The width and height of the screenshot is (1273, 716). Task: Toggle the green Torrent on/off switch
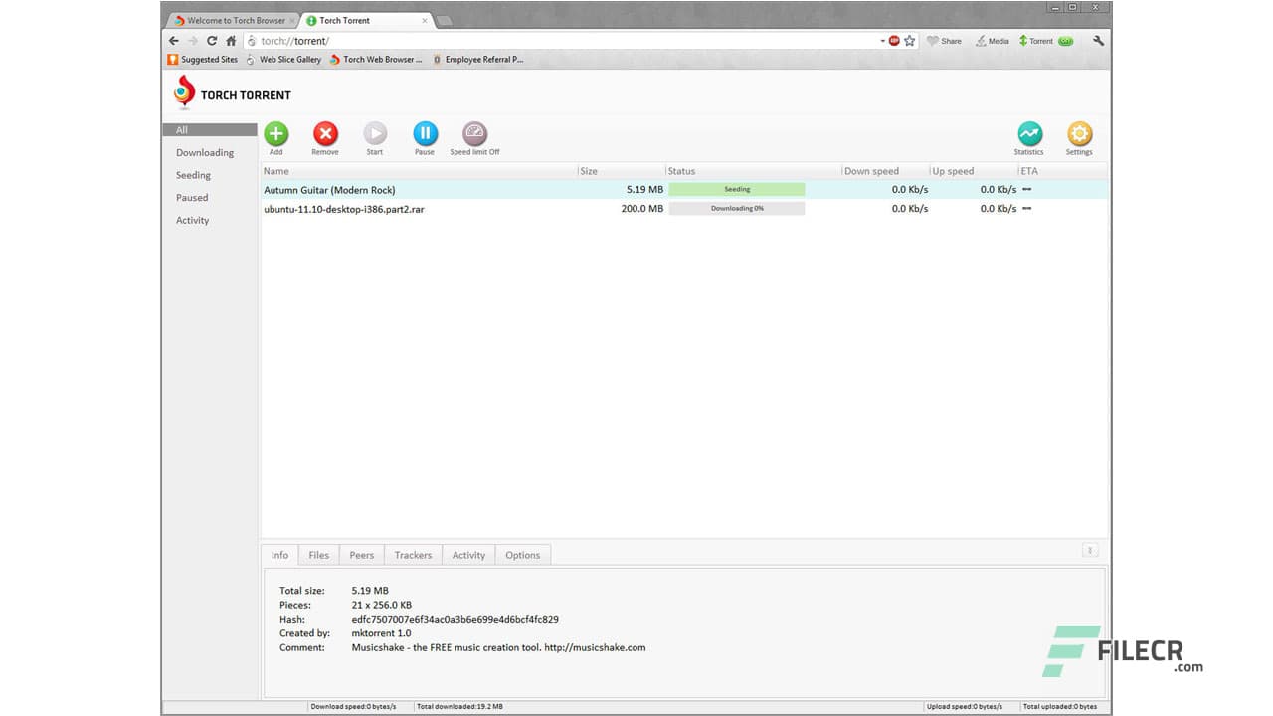pyautogui.click(x=1064, y=41)
